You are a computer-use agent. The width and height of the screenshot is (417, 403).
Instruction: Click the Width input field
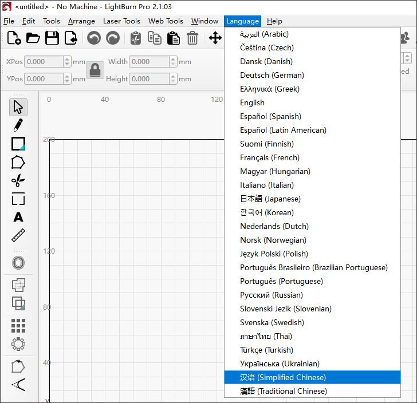coord(149,62)
